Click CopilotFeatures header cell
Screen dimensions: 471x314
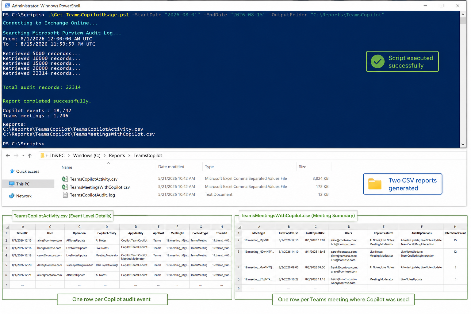(383, 233)
